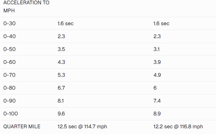Select the 0-90 row label
216x134 pixels.
tap(9, 101)
